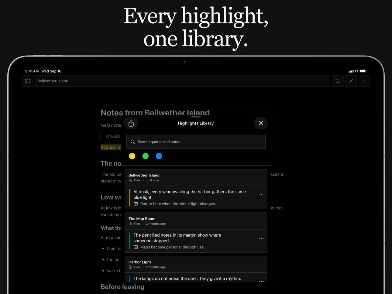This screenshot has height=294, width=392.
Task: Tap the Wi-Fi status icon
Action: (356, 71)
